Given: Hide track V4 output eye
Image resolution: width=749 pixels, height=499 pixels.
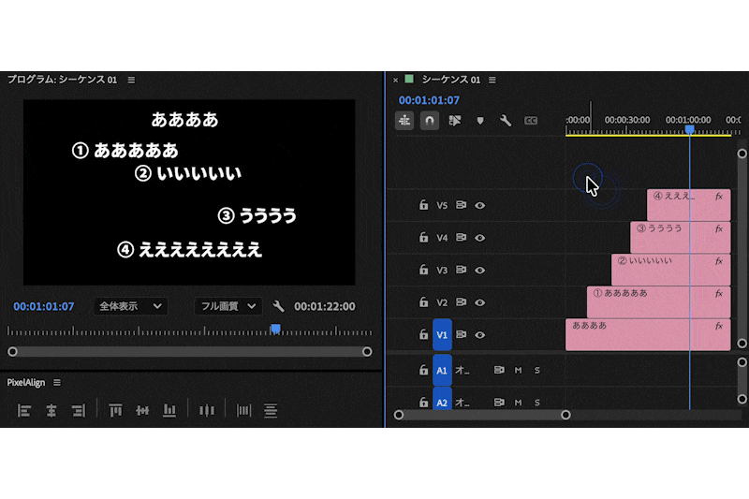Looking at the screenshot, I should 480,238.
